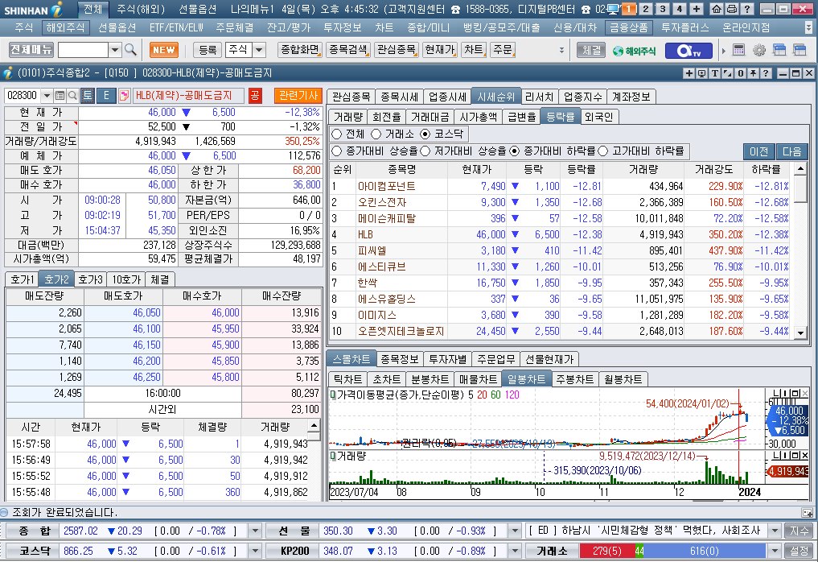
Task: Switch to the 분봉차트 tab
Action: click(x=430, y=379)
